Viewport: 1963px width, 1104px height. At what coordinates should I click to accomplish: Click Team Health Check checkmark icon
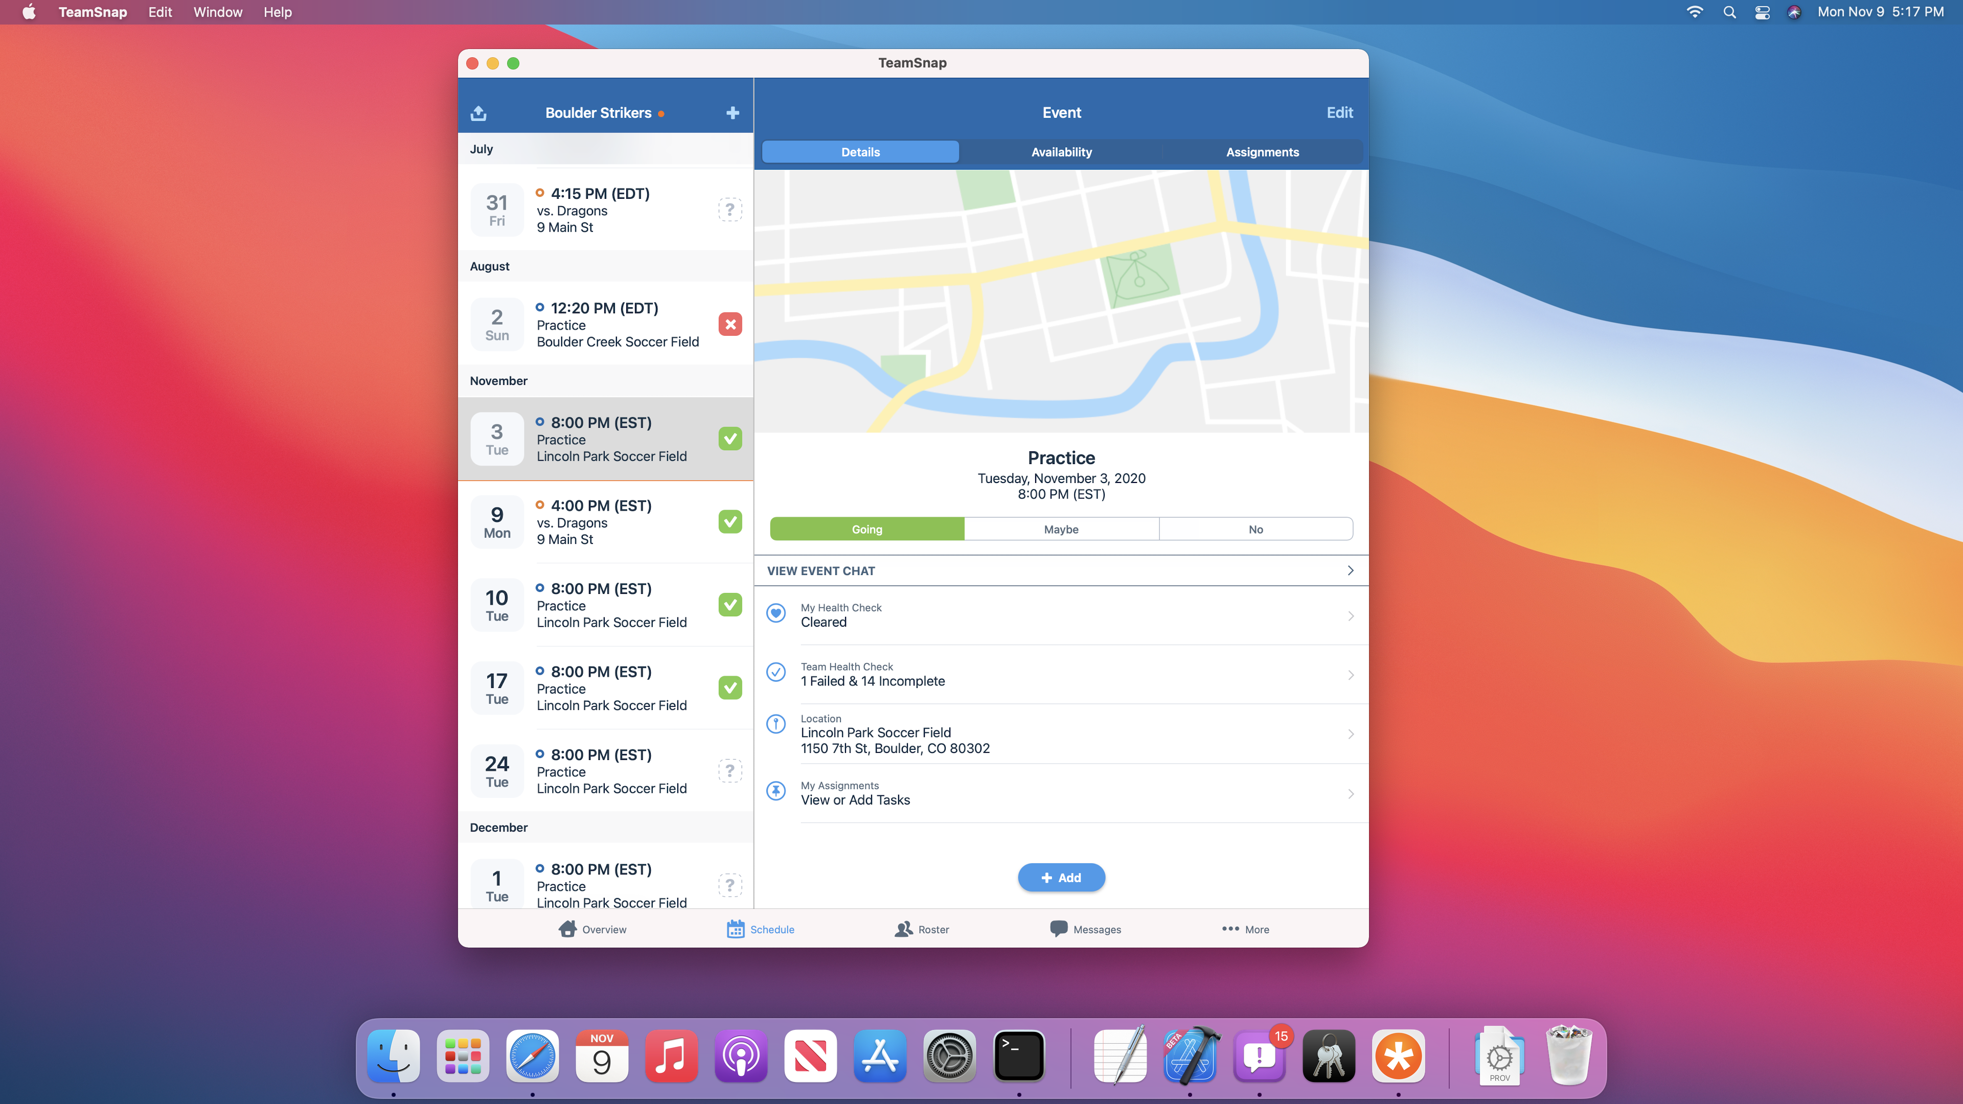[776, 672]
